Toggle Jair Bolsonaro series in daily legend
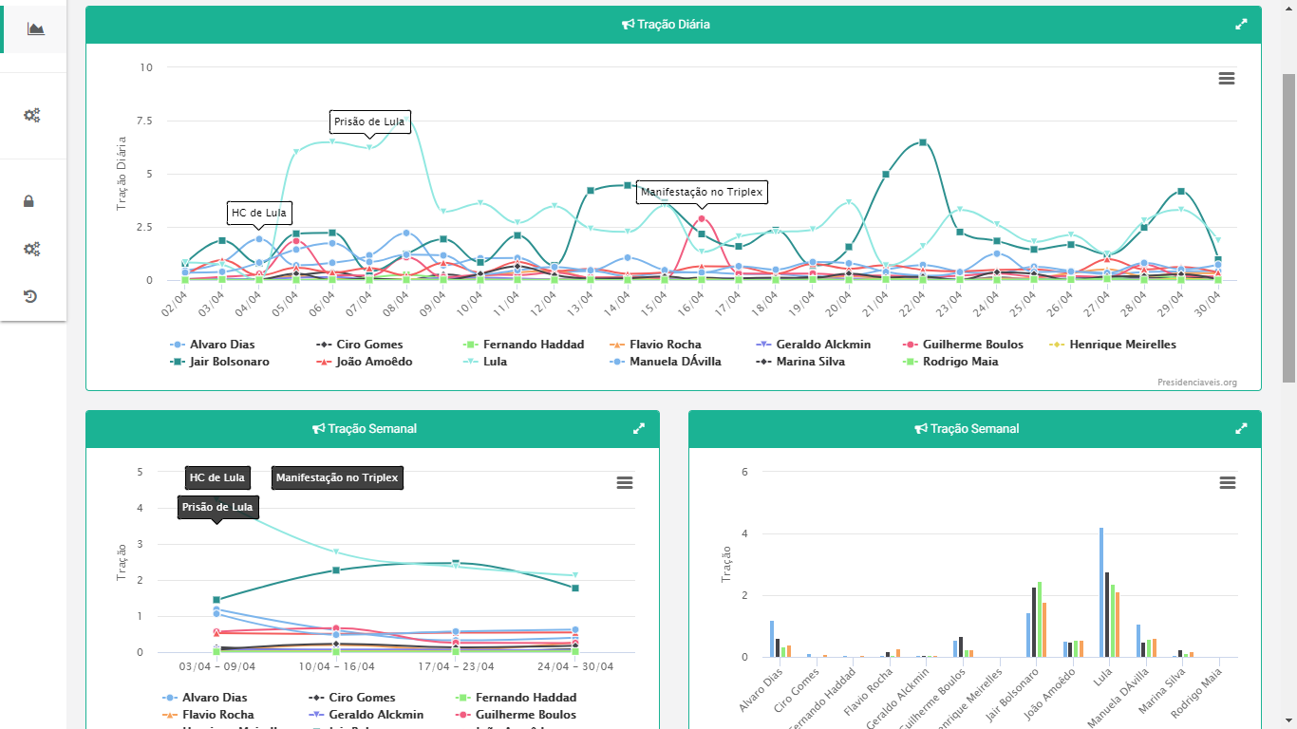Viewport: 1297px width, 729px height. (228, 362)
